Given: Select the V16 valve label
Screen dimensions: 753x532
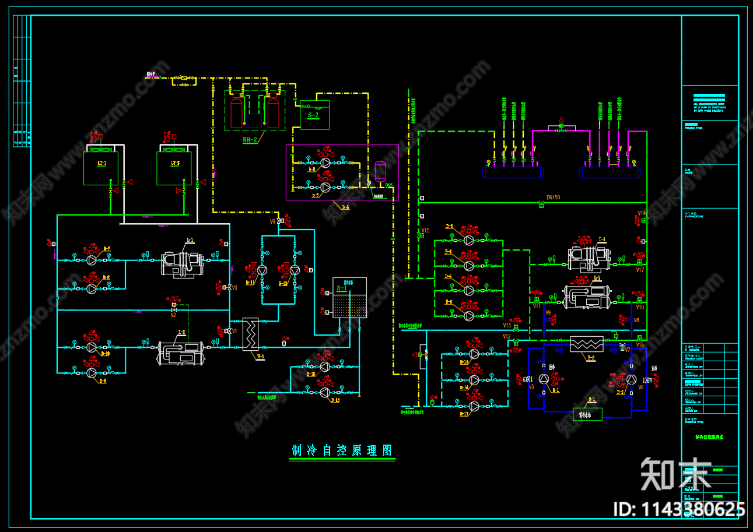Looking at the screenshot, I should [640, 344].
